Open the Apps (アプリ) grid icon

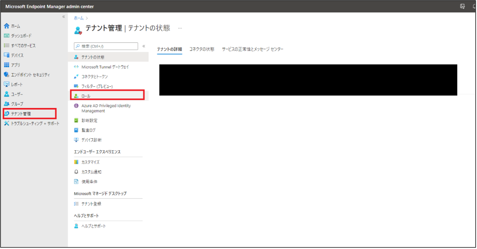click(7, 65)
